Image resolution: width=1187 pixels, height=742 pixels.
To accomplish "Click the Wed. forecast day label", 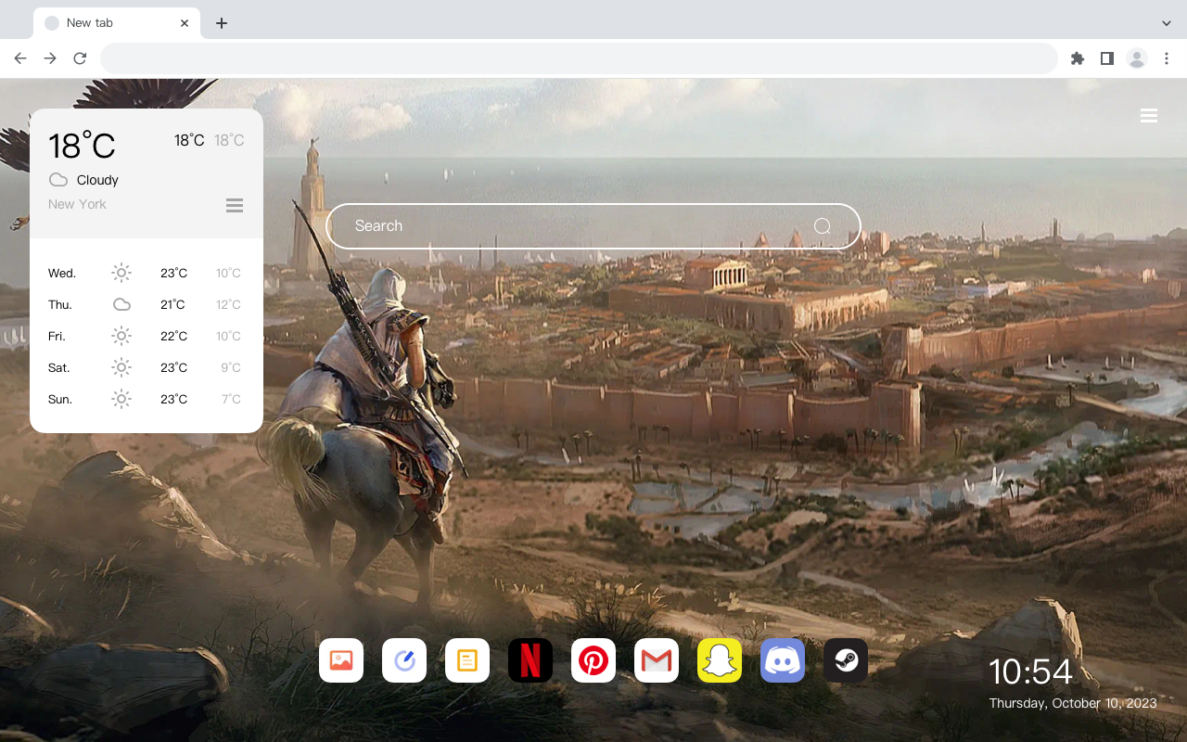I will pyautogui.click(x=62, y=273).
